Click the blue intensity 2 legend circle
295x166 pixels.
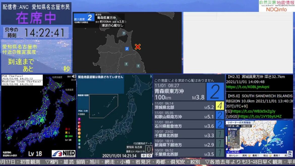pyautogui.click(x=79, y=144)
